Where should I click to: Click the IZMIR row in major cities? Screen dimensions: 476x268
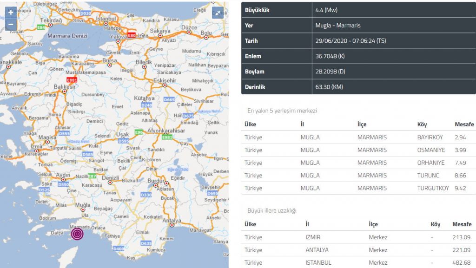(358, 237)
